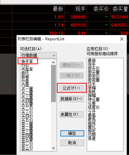
Task: Select 持仓量 in the applied columns list
Action: (94, 100)
